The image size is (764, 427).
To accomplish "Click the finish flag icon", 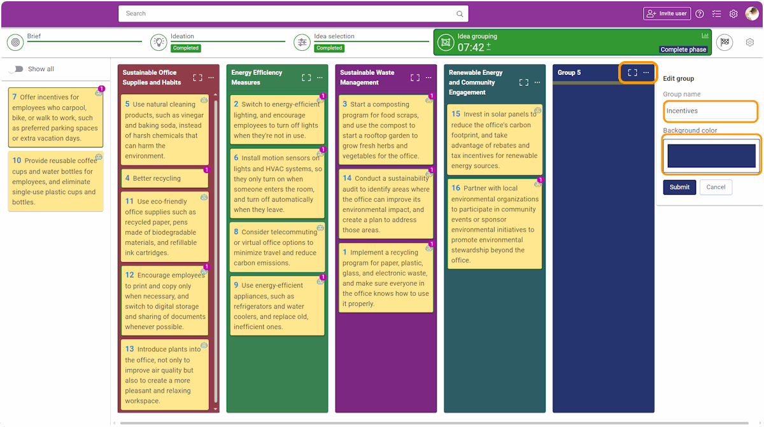I will click(x=725, y=42).
